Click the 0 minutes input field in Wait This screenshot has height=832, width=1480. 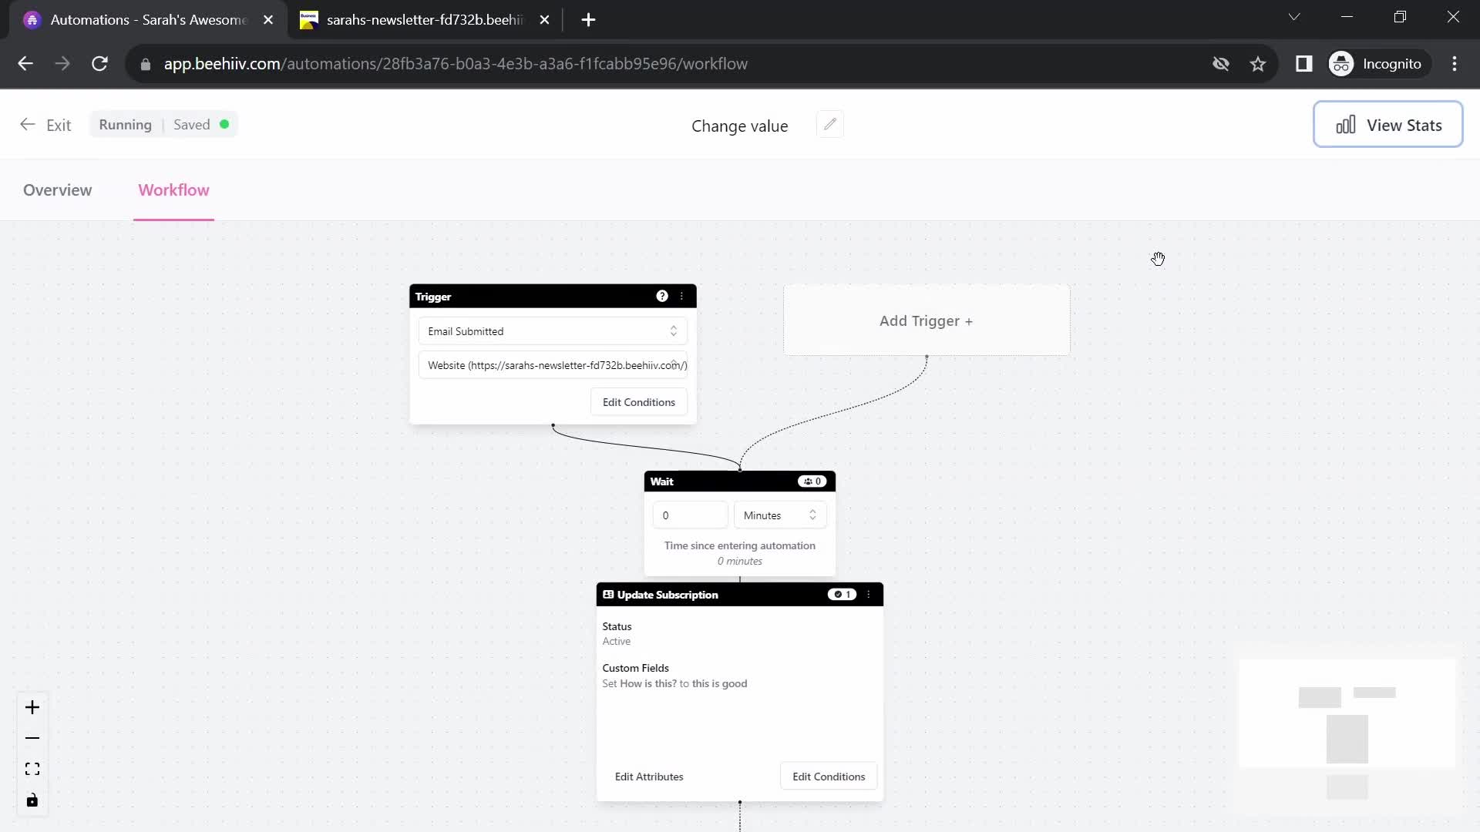click(691, 515)
